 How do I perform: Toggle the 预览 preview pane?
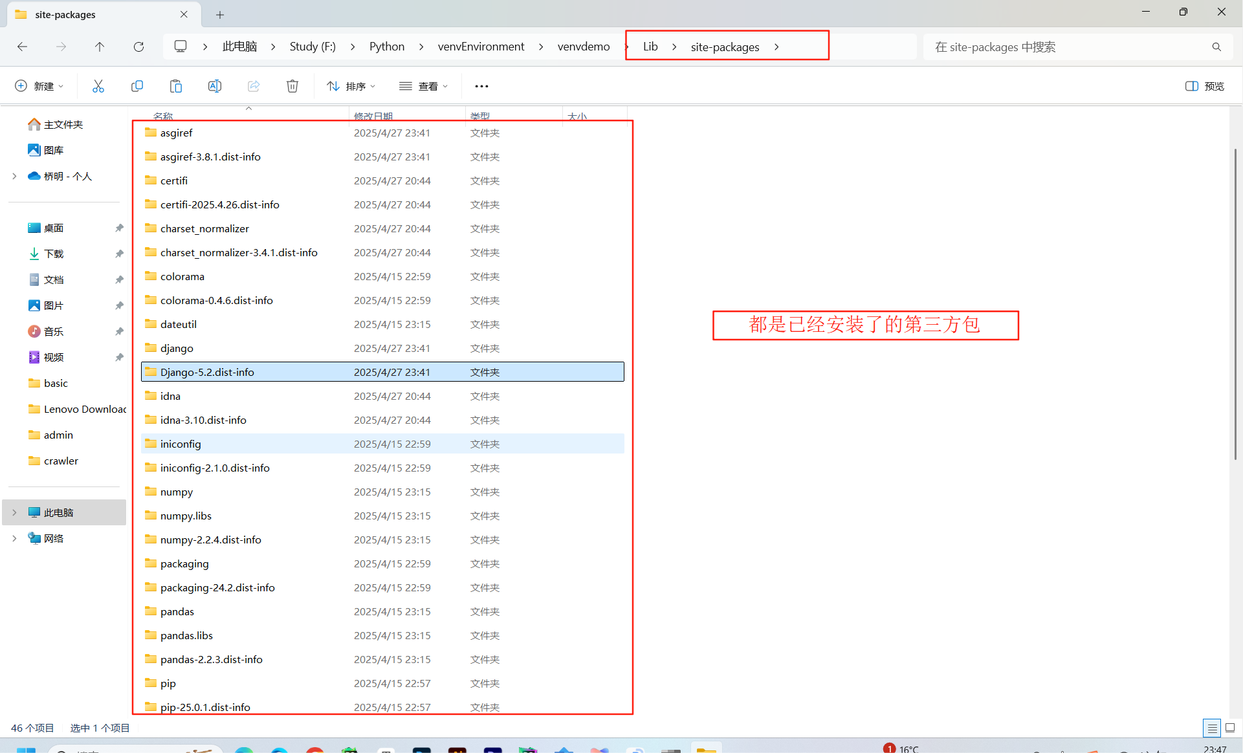click(x=1205, y=86)
